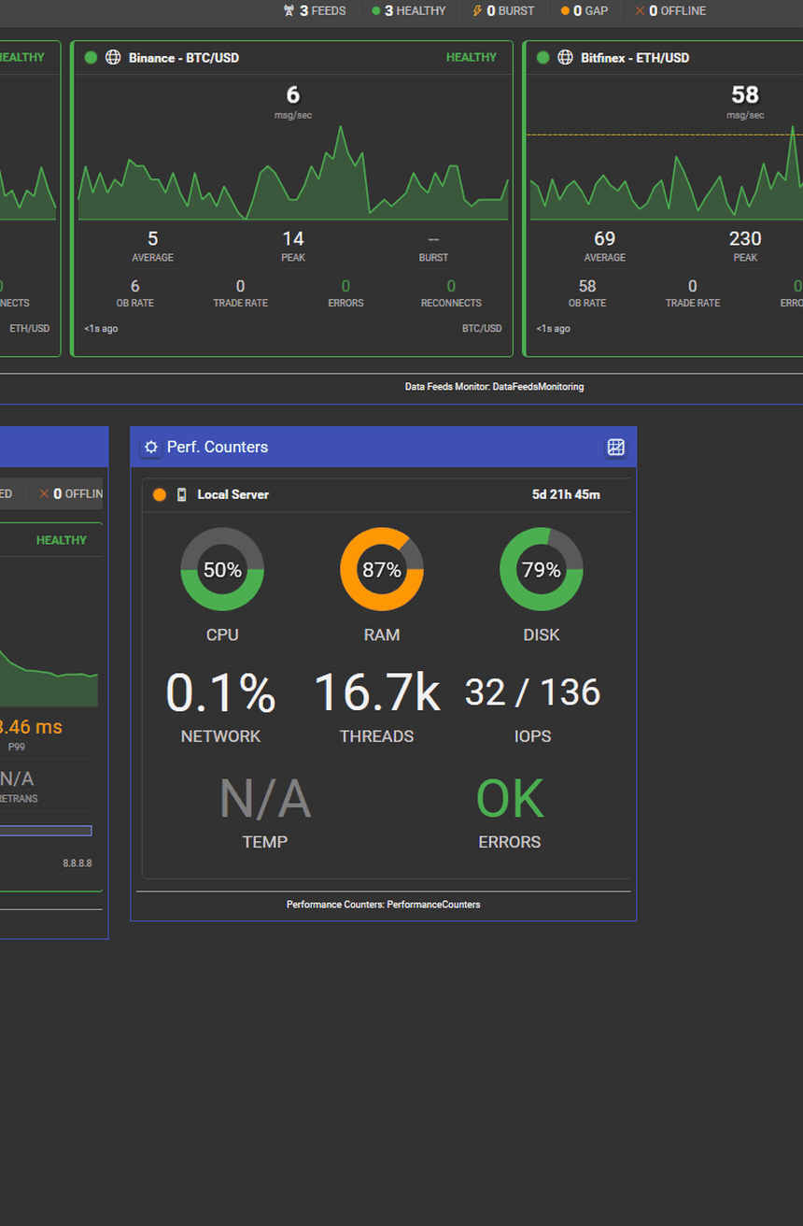
Task: Click the Bitfinex ETH/USD message rate chart
Action: (667, 173)
